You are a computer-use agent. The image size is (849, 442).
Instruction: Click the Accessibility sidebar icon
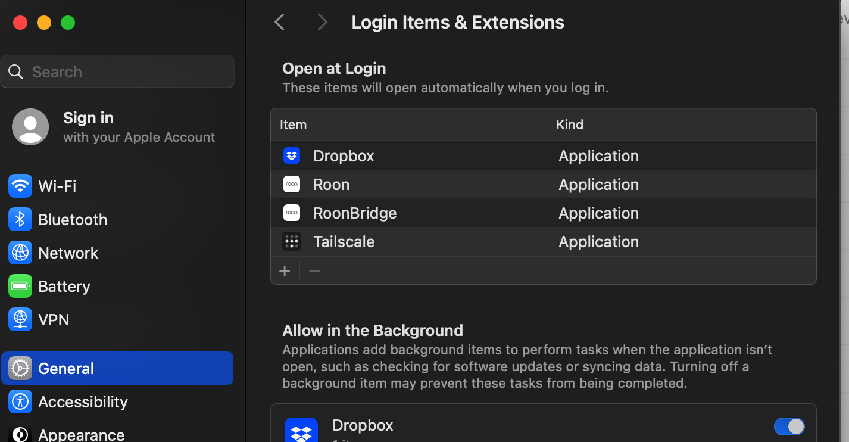pos(20,401)
